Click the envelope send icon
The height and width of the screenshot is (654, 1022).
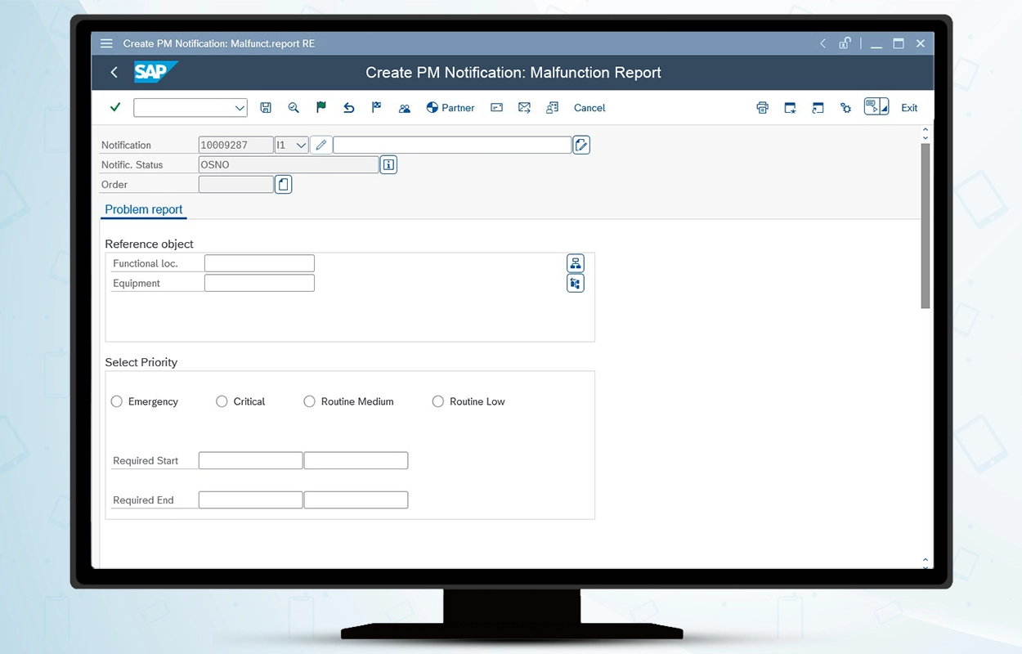click(x=525, y=108)
